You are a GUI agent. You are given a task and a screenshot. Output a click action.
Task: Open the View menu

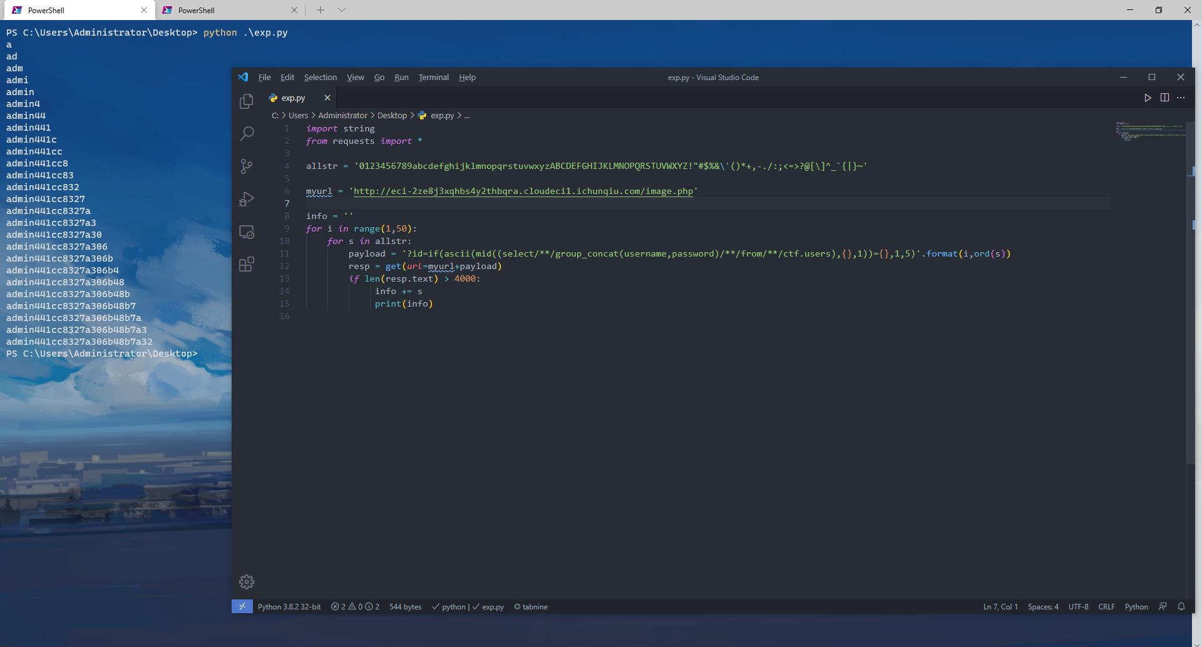[356, 78]
